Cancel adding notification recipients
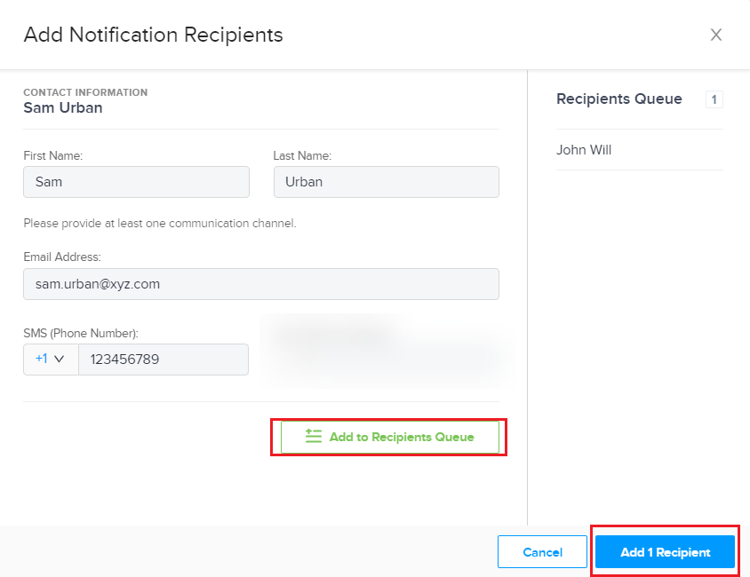Image resolution: width=750 pixels, height=577 pixels. 542,551
